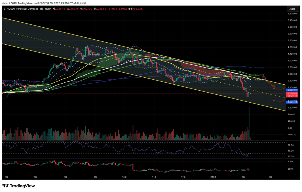Screen dimensions: 302x192
Task: Click the 60.00 RSI scale level
Action: [290, 145]
